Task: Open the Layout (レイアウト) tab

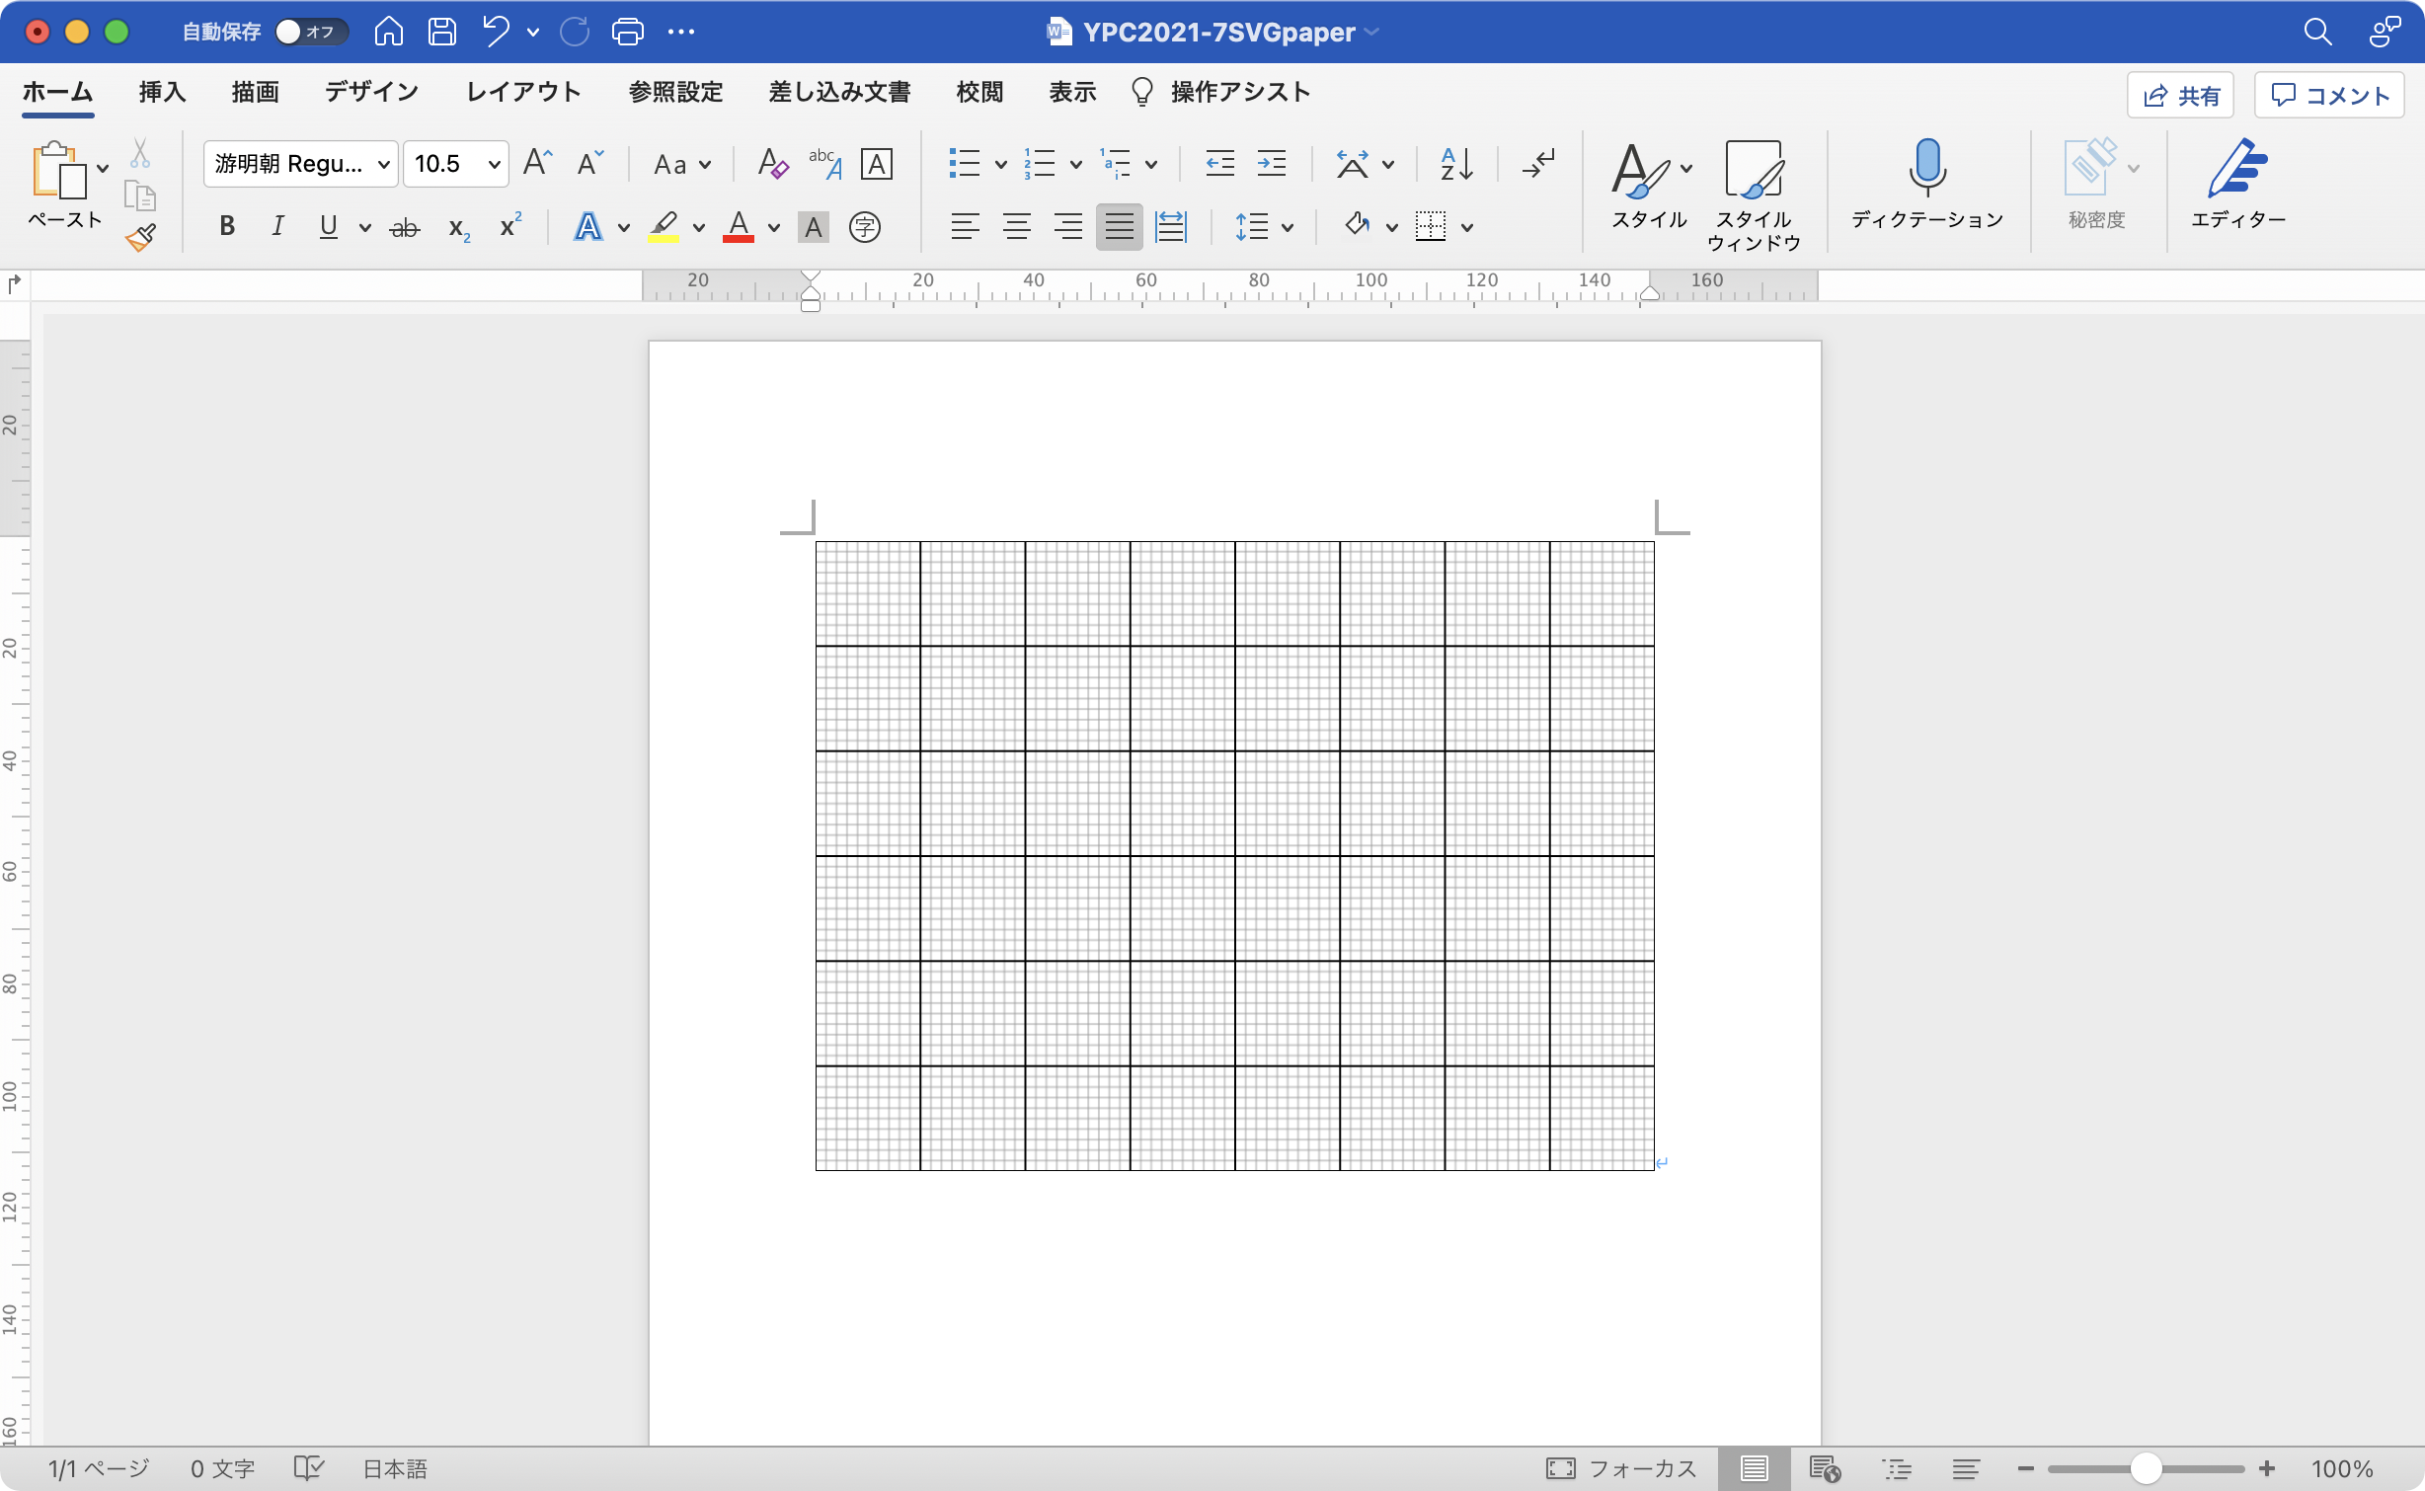Action: tap(523, 93)
